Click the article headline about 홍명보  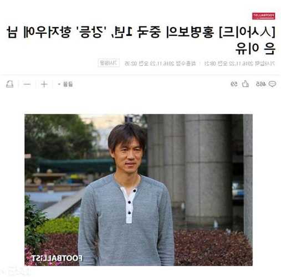click(x=141, y=40)
